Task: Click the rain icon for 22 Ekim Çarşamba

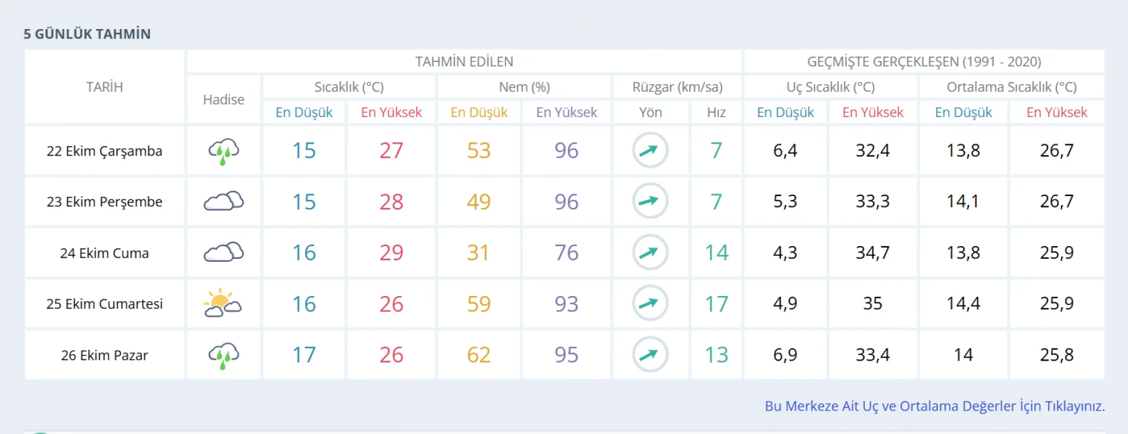Action: (x=223, y=151)
